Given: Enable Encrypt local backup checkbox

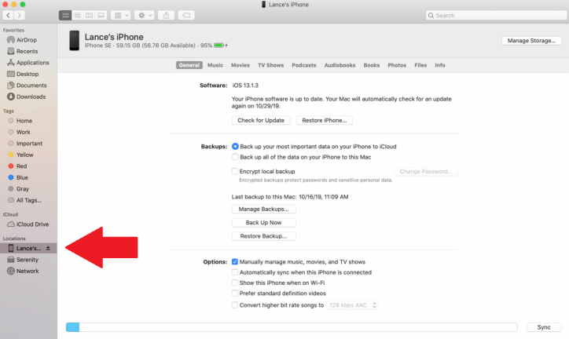Looking at the screenshot, I should coord(235,171).
